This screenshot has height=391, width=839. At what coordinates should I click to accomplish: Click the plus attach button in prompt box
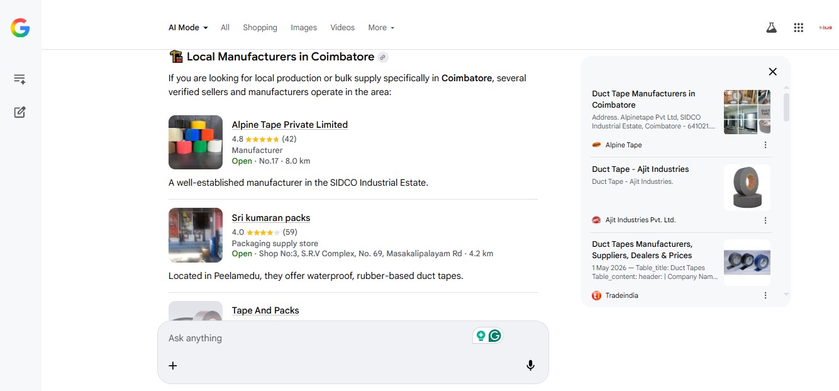point(173,366)
